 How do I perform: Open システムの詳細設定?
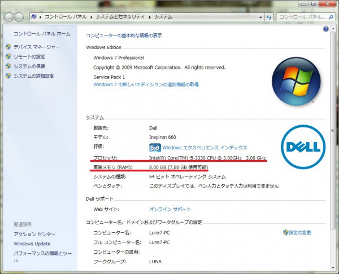[x=34, y=76]
